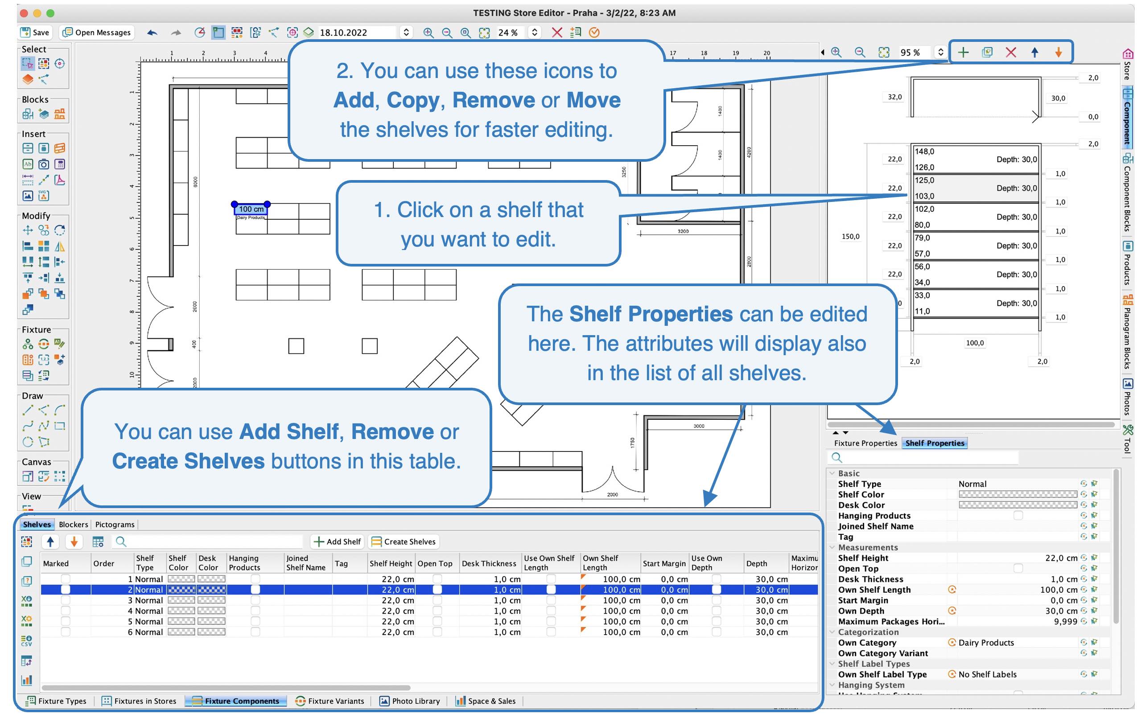
Task: Toggle Marked checkbox for shelf order 3
Action: tap(66, 600)
